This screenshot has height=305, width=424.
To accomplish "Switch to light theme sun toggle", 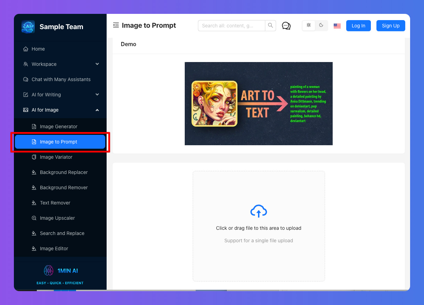I will pos(309,25).
